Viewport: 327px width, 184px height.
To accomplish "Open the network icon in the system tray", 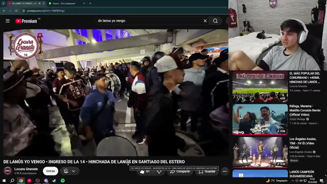I will 305,181.
